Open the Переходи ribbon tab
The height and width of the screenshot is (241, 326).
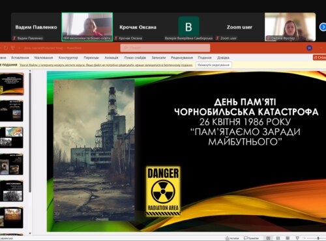click(x=91, y=57)
